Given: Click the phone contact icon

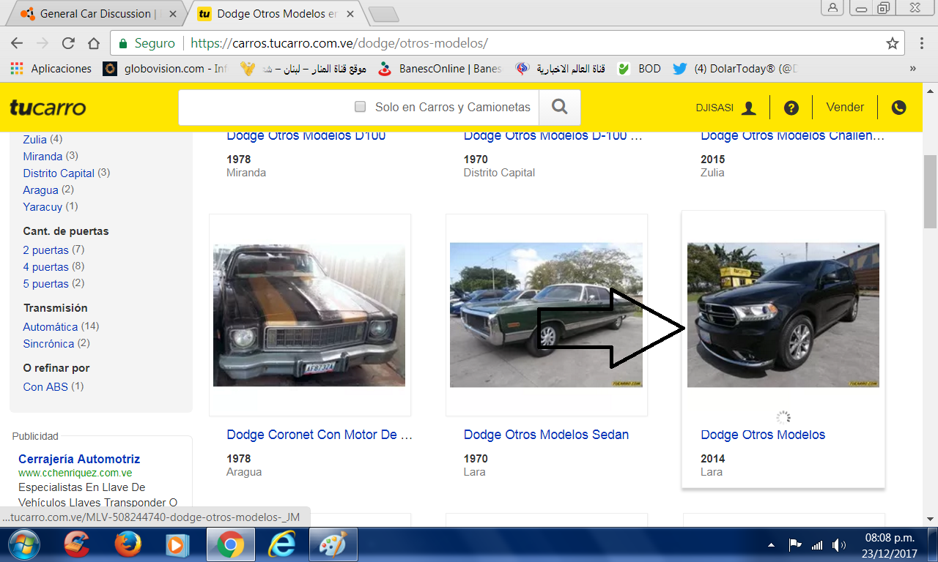Looking at the screenshot, I should 898,108.
